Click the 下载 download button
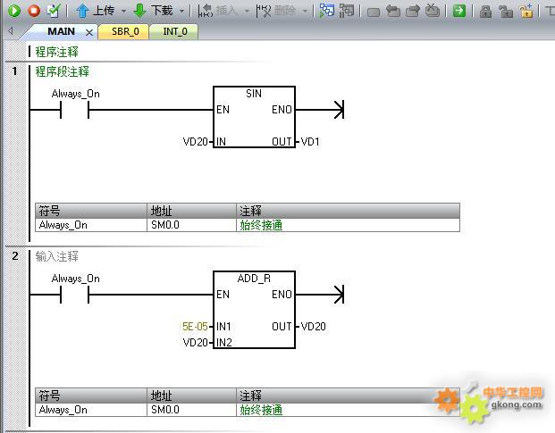The height and width of the screenshot is (433, 555). (153, 11)
